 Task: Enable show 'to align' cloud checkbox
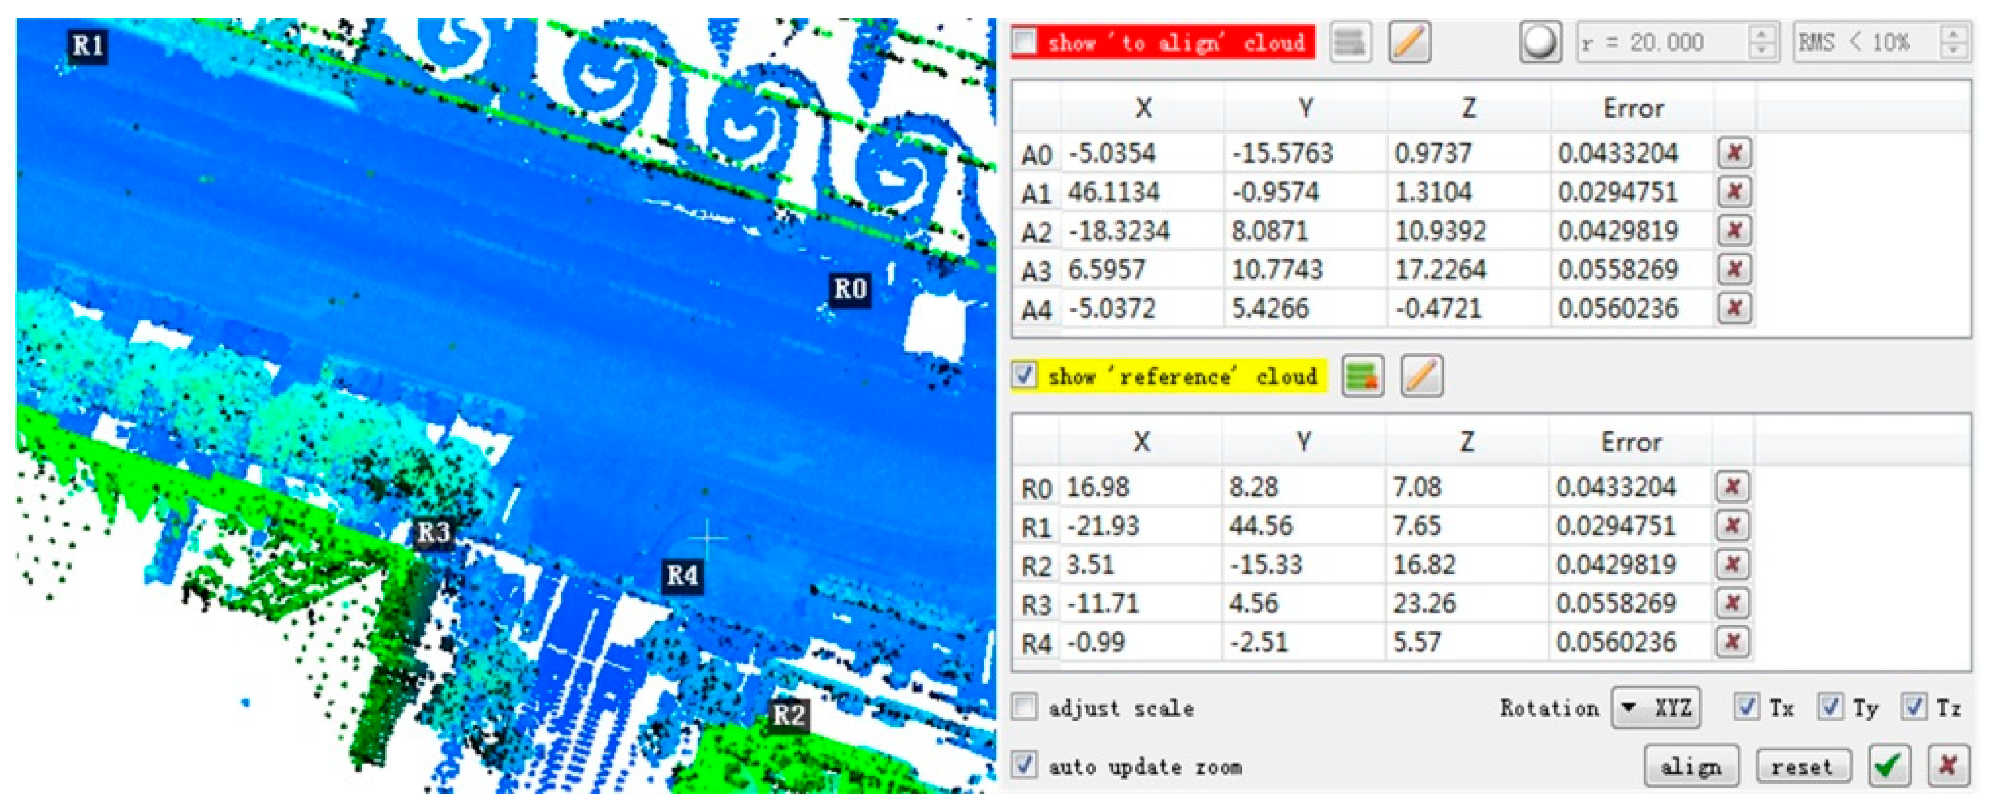pos(1024,42)
